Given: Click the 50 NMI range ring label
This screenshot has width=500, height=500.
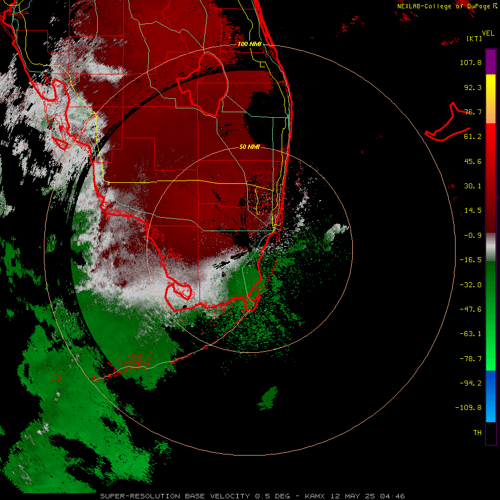Looking at the screenshot, I should tap(249, 147).
